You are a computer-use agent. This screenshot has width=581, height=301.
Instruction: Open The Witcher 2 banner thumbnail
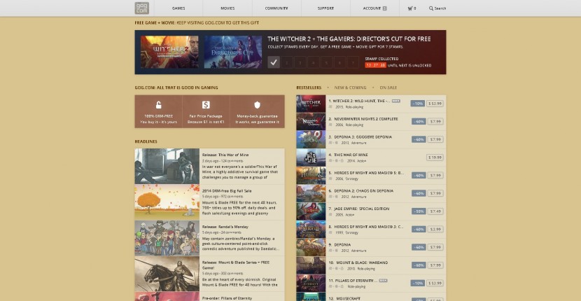tap(169, 52)
